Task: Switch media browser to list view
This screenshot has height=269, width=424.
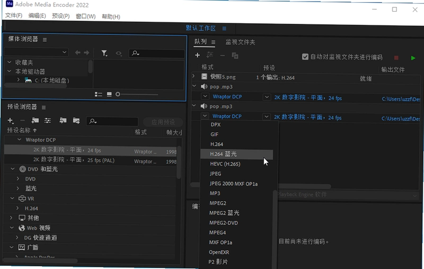Action: point(98,95)
